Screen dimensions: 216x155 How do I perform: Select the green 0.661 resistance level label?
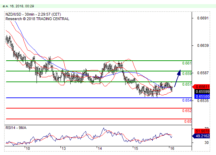pos(187,63)
